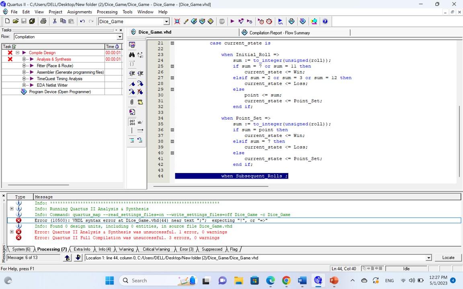463x289 pixels.
Task: Click the paperclip Insert File icon
Action: point(132,102)
